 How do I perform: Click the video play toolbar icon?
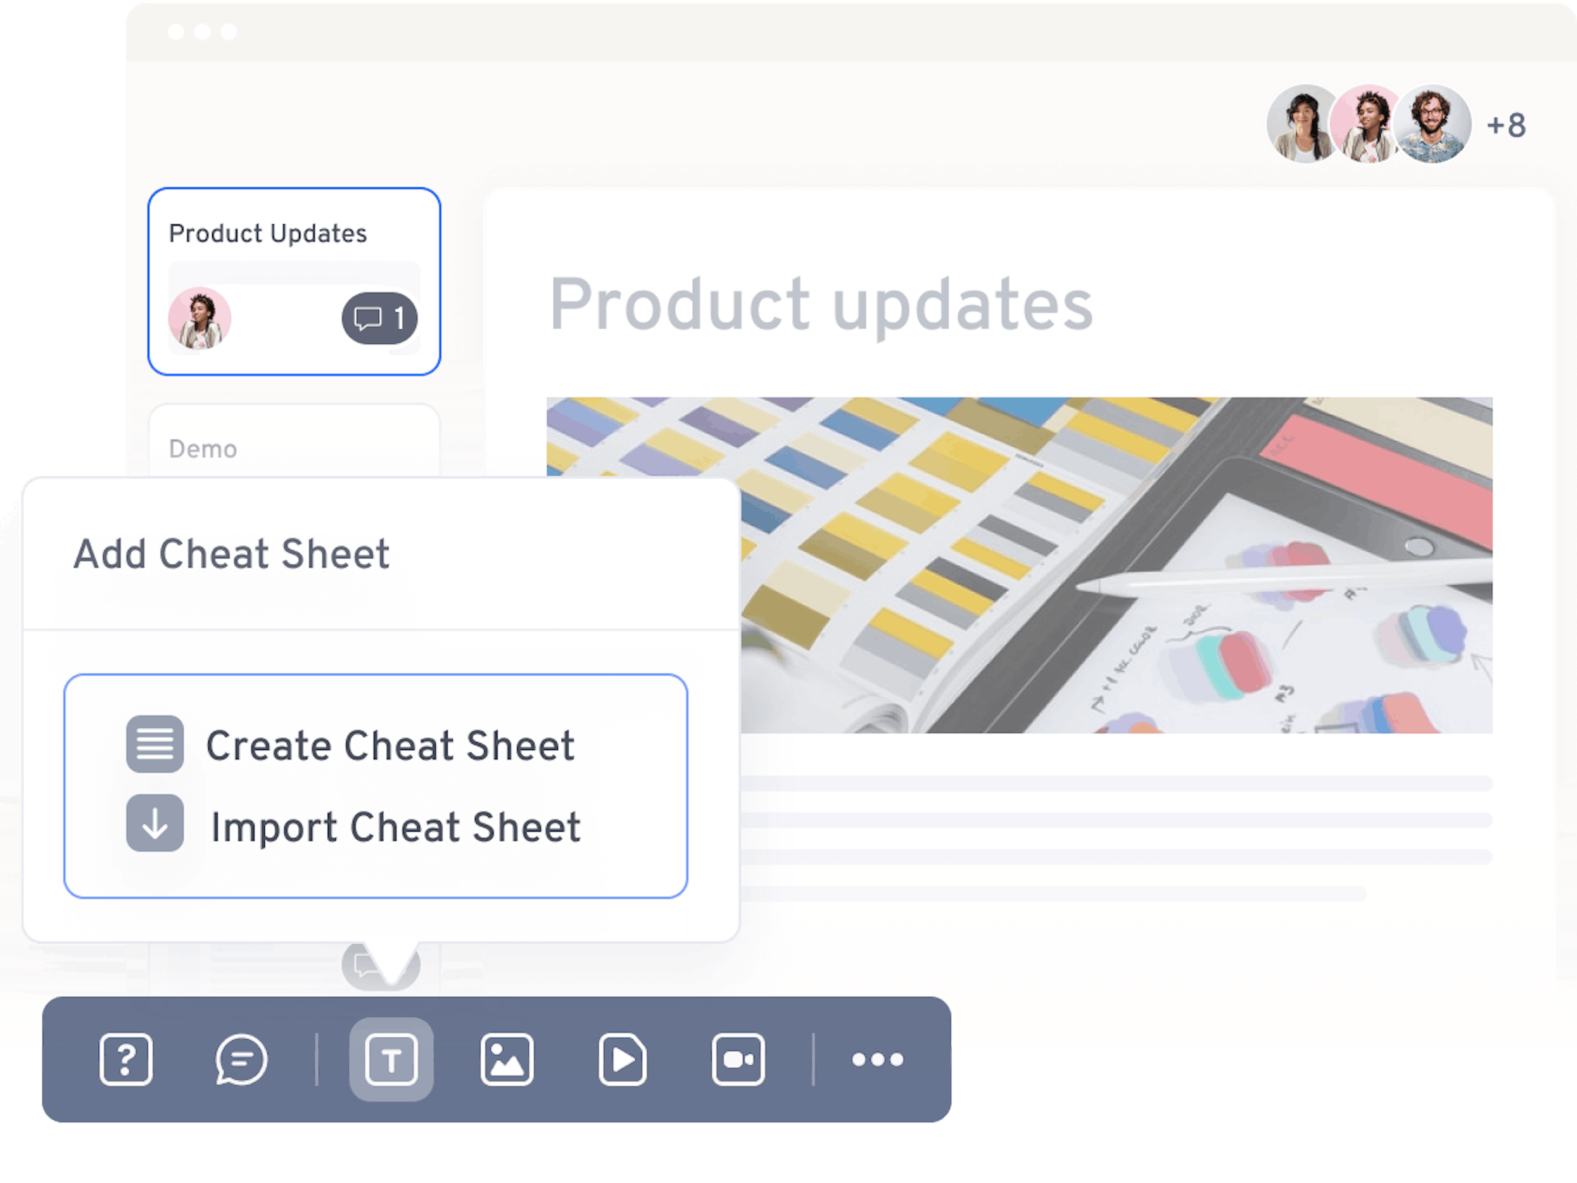pyautogui.click(x=623, y=1059)
